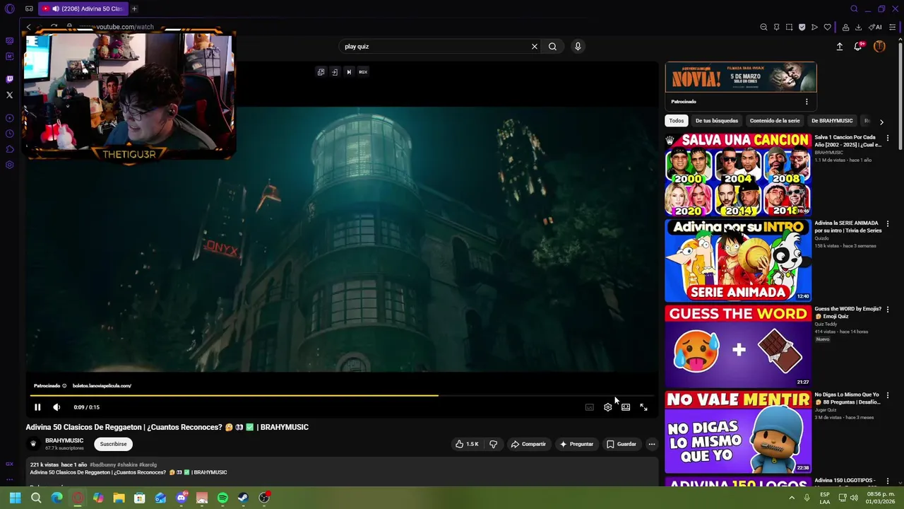Toggle the ad blocker shield icon

802,27
